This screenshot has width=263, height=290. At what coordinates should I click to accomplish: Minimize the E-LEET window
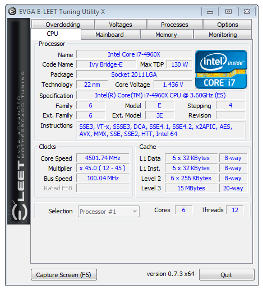[210, 12]
